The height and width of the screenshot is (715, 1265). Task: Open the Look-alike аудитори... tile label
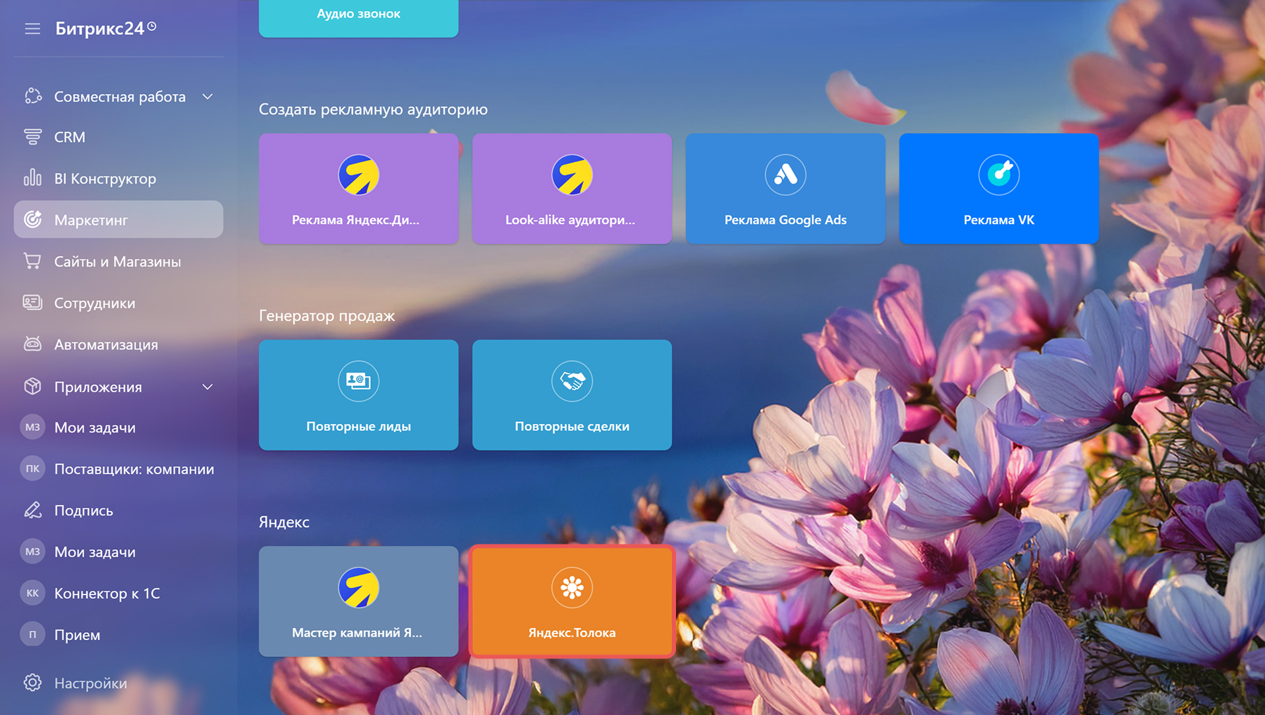tap(571, 220)
